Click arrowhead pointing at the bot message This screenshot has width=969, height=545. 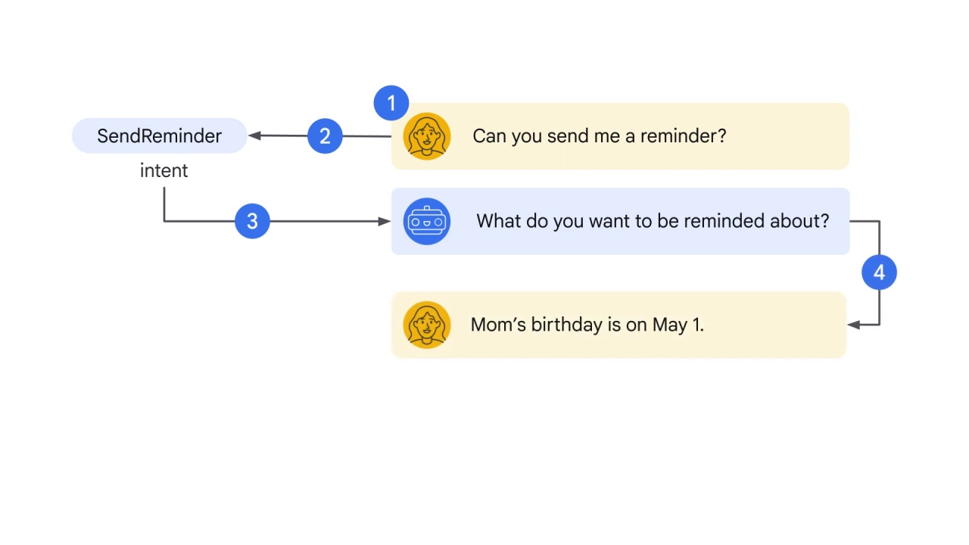tap(385, 221)
